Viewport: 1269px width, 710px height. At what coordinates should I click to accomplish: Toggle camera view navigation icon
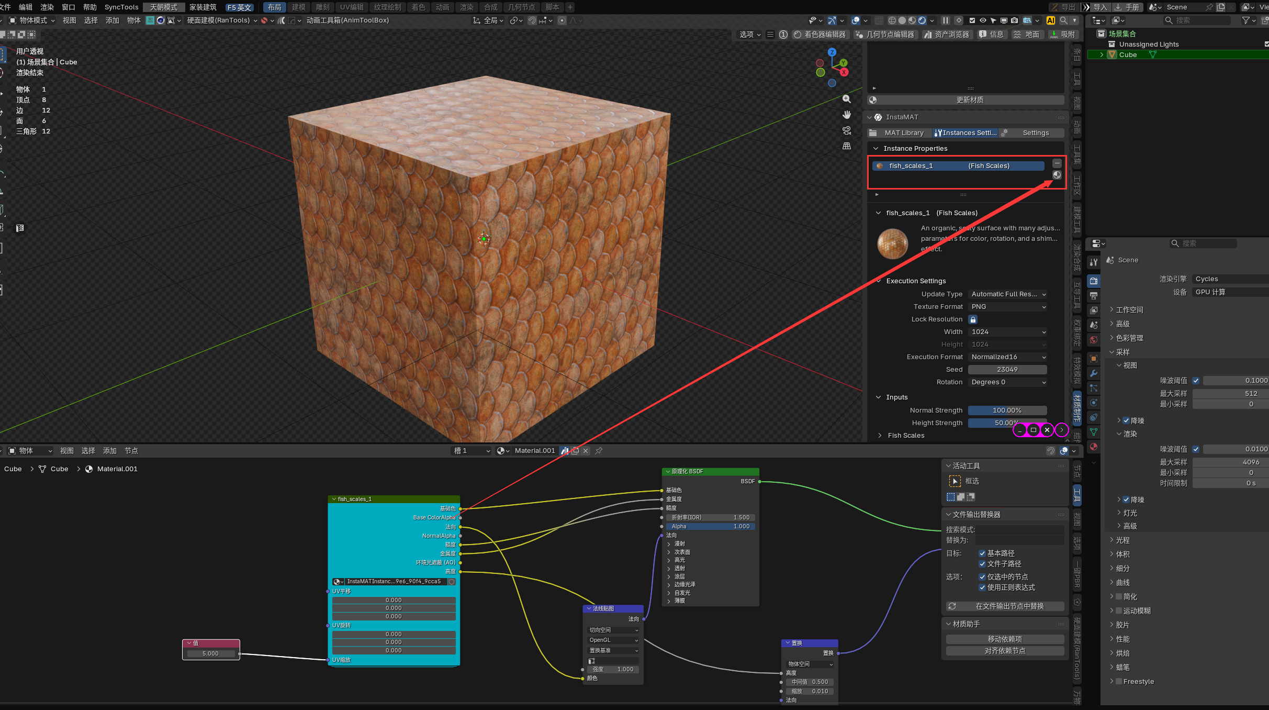tap(847, 130)
